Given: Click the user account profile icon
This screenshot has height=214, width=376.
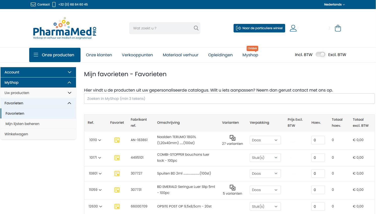Looking at the screenshot, I should tap(293, 28).
